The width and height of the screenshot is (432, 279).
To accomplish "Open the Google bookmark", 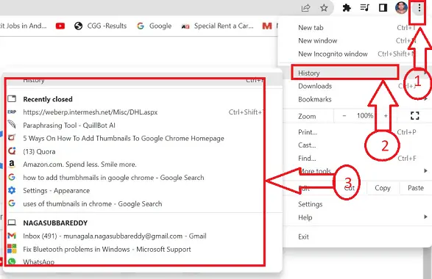I will (x=155, y=26).
